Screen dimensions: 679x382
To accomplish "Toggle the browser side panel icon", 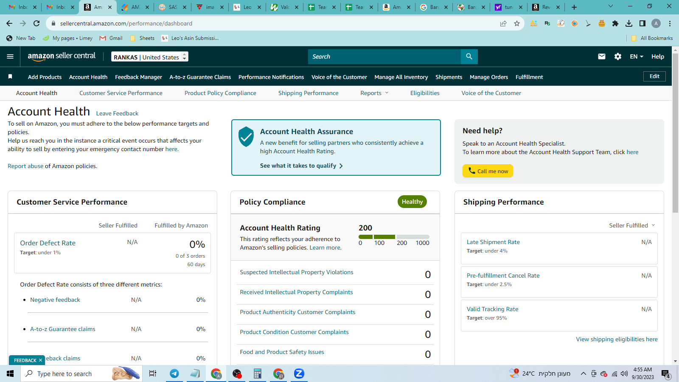I will (643, 23).
